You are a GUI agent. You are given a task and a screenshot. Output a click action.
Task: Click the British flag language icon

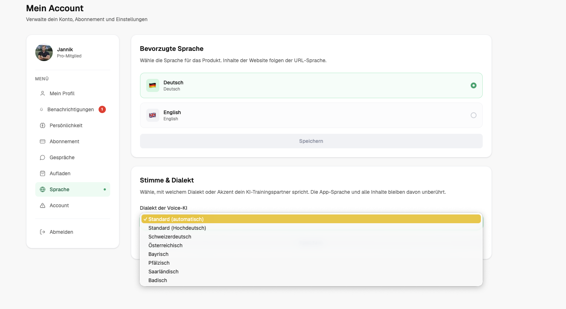click(152, 115)
